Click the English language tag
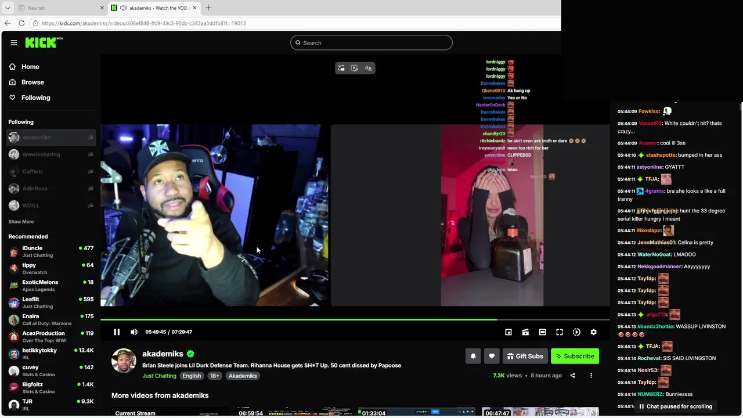 tap(192, 376)
